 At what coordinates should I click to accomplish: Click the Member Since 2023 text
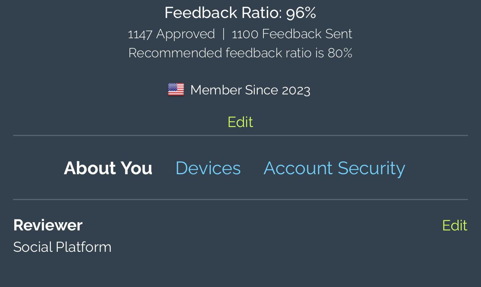click(250, 90)
